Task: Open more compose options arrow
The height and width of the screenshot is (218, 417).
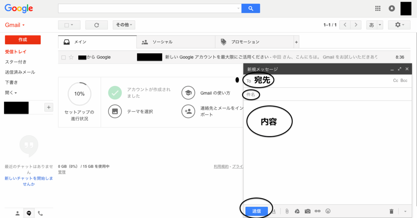Action: coord(405,211)
